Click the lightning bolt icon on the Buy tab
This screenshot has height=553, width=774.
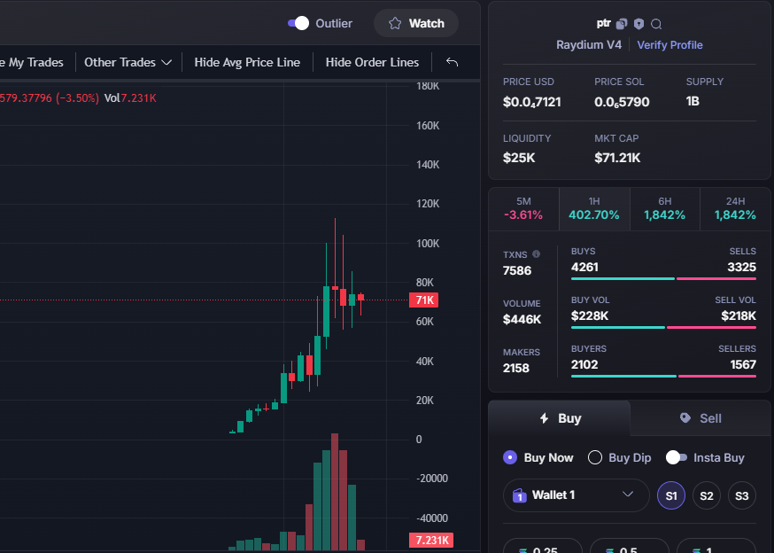(544, 418)
